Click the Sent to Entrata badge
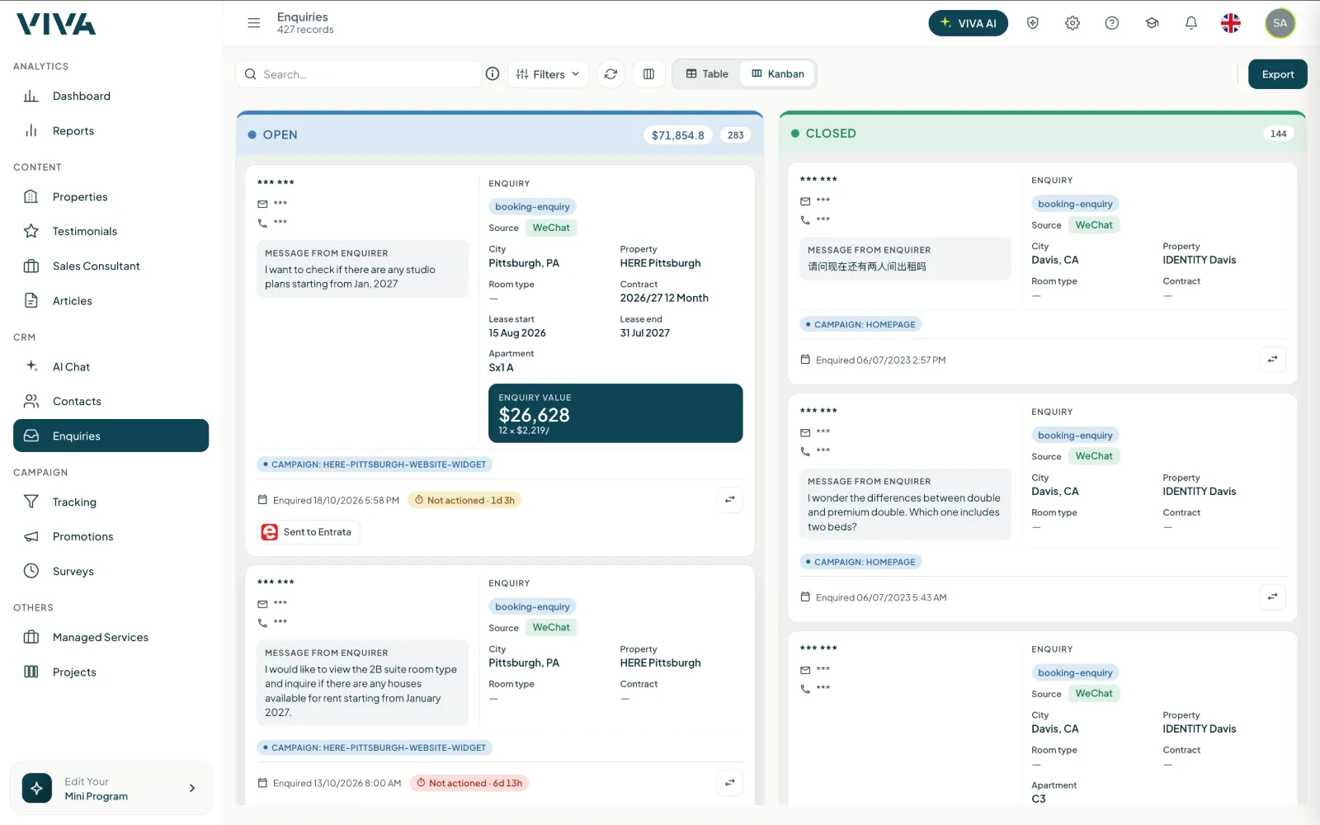This screenshot has height=825, width=1320. (309, 532)
